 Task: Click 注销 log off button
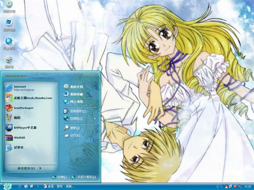coord(59,177)
